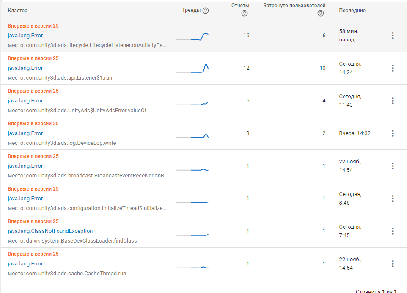Open overflow menu for the UnityAdsError.valueOf row
The image size is (407, 293).
point(393,100)
